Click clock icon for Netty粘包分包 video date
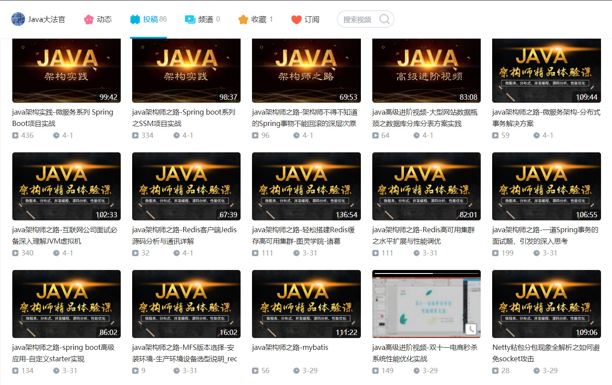Screen dimensions: 612x385 pyautogui.click(x=536, y=371)
